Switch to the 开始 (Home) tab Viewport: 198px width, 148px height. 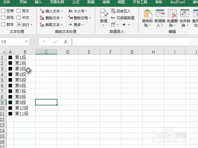tap(23, 2)
